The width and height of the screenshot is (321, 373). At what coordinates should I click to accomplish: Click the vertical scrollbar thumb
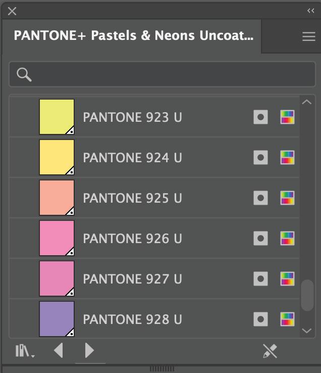307,295
